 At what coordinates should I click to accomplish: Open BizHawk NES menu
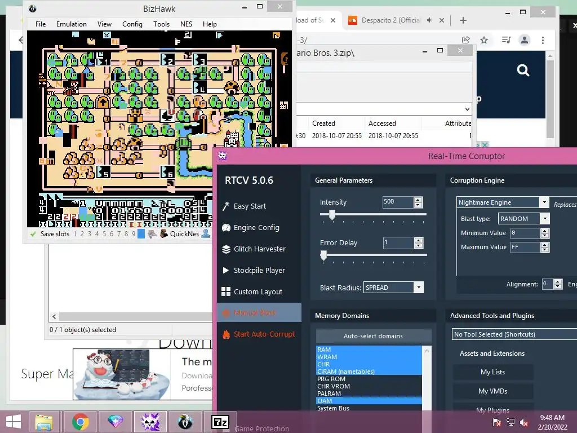(186, 24)
